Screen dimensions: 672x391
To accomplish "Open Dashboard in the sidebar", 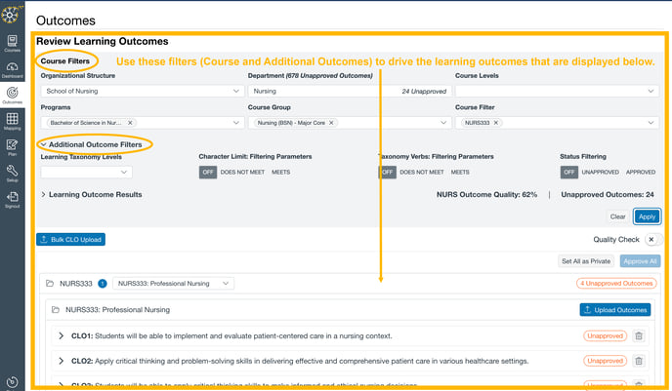I will coord(12,69).
